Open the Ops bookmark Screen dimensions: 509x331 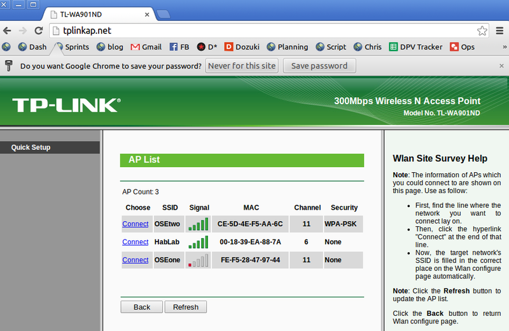(x=463, y=47)
